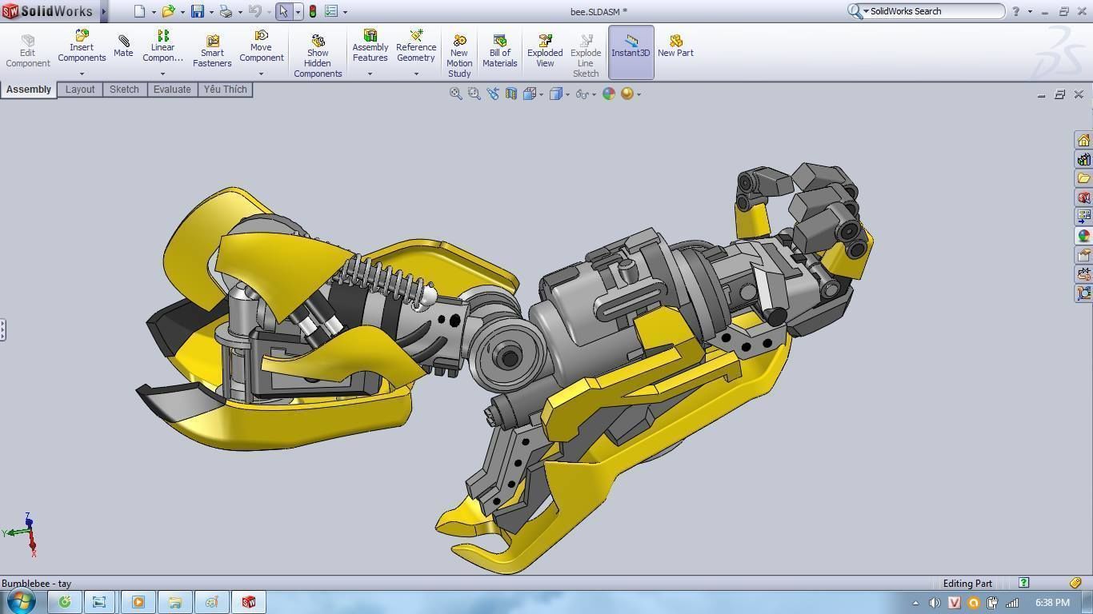The width and height of the screenshot is (1093, 614).
Task: Click the New document icon
Action: coord(140,11)
